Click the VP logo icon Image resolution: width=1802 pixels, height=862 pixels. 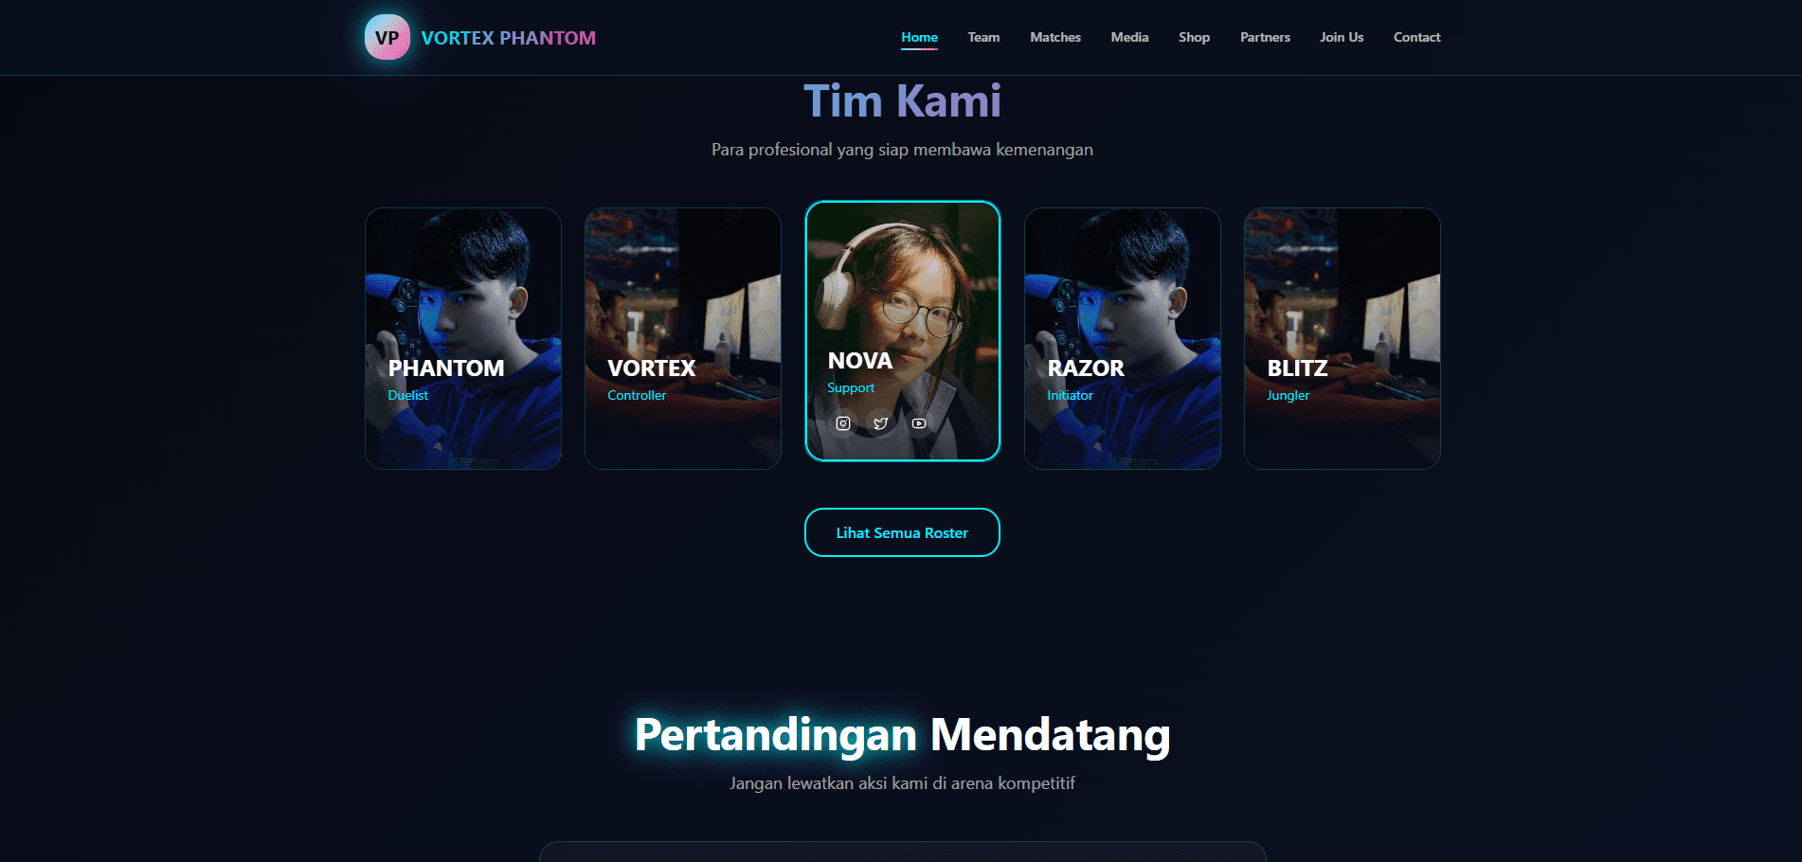pos(387,37)
